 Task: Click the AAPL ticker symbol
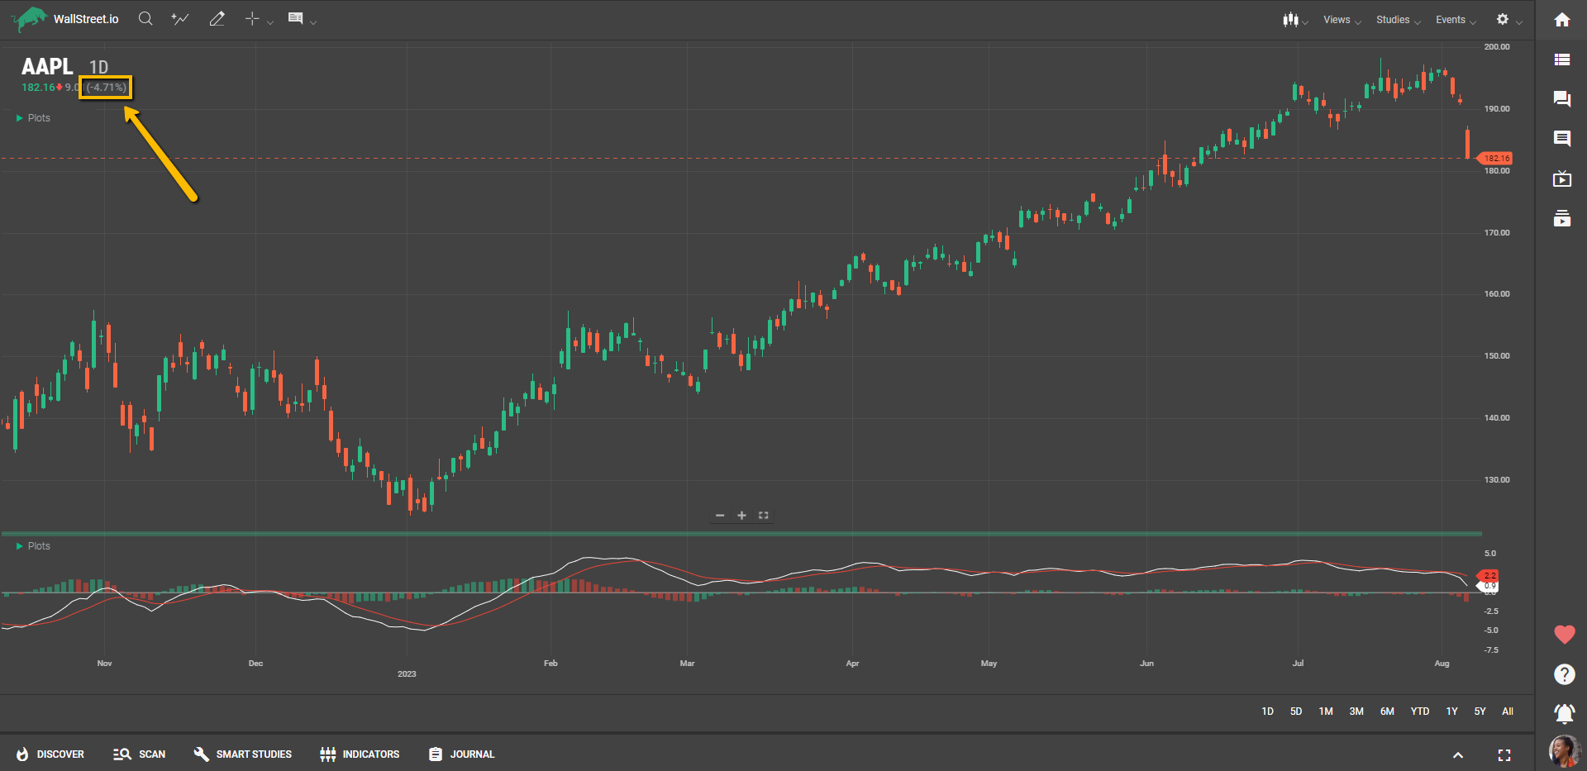[47, 66]
